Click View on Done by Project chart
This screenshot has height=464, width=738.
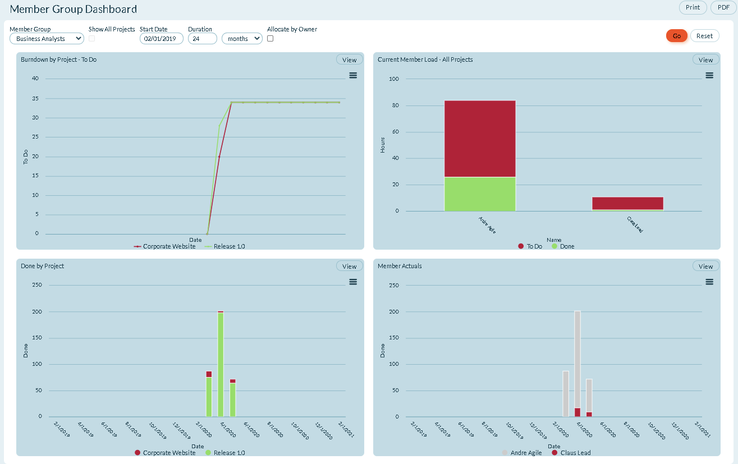click(x=349, y=266)
